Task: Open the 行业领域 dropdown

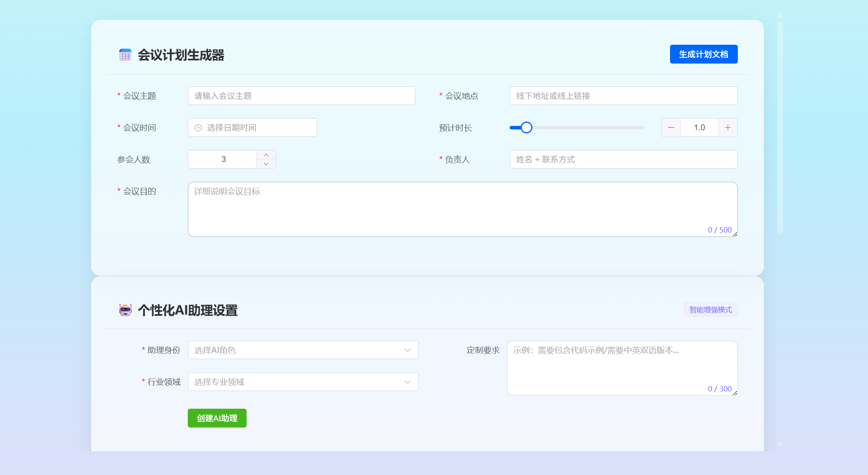Action: [303, 382]
